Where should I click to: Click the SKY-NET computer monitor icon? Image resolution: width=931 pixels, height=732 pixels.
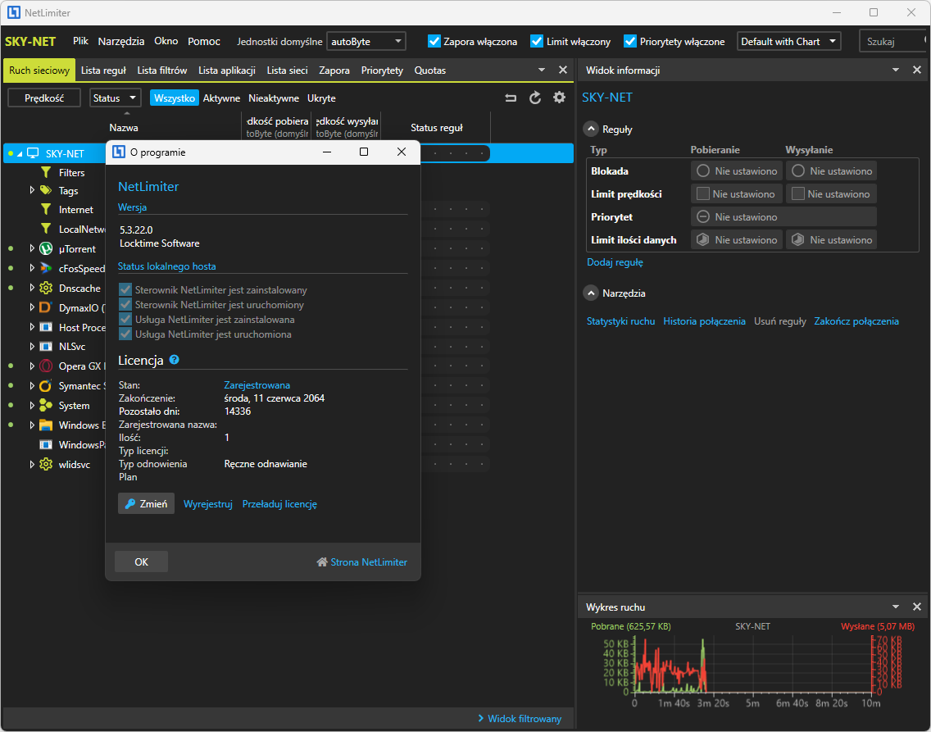click(x=33, y=153)
